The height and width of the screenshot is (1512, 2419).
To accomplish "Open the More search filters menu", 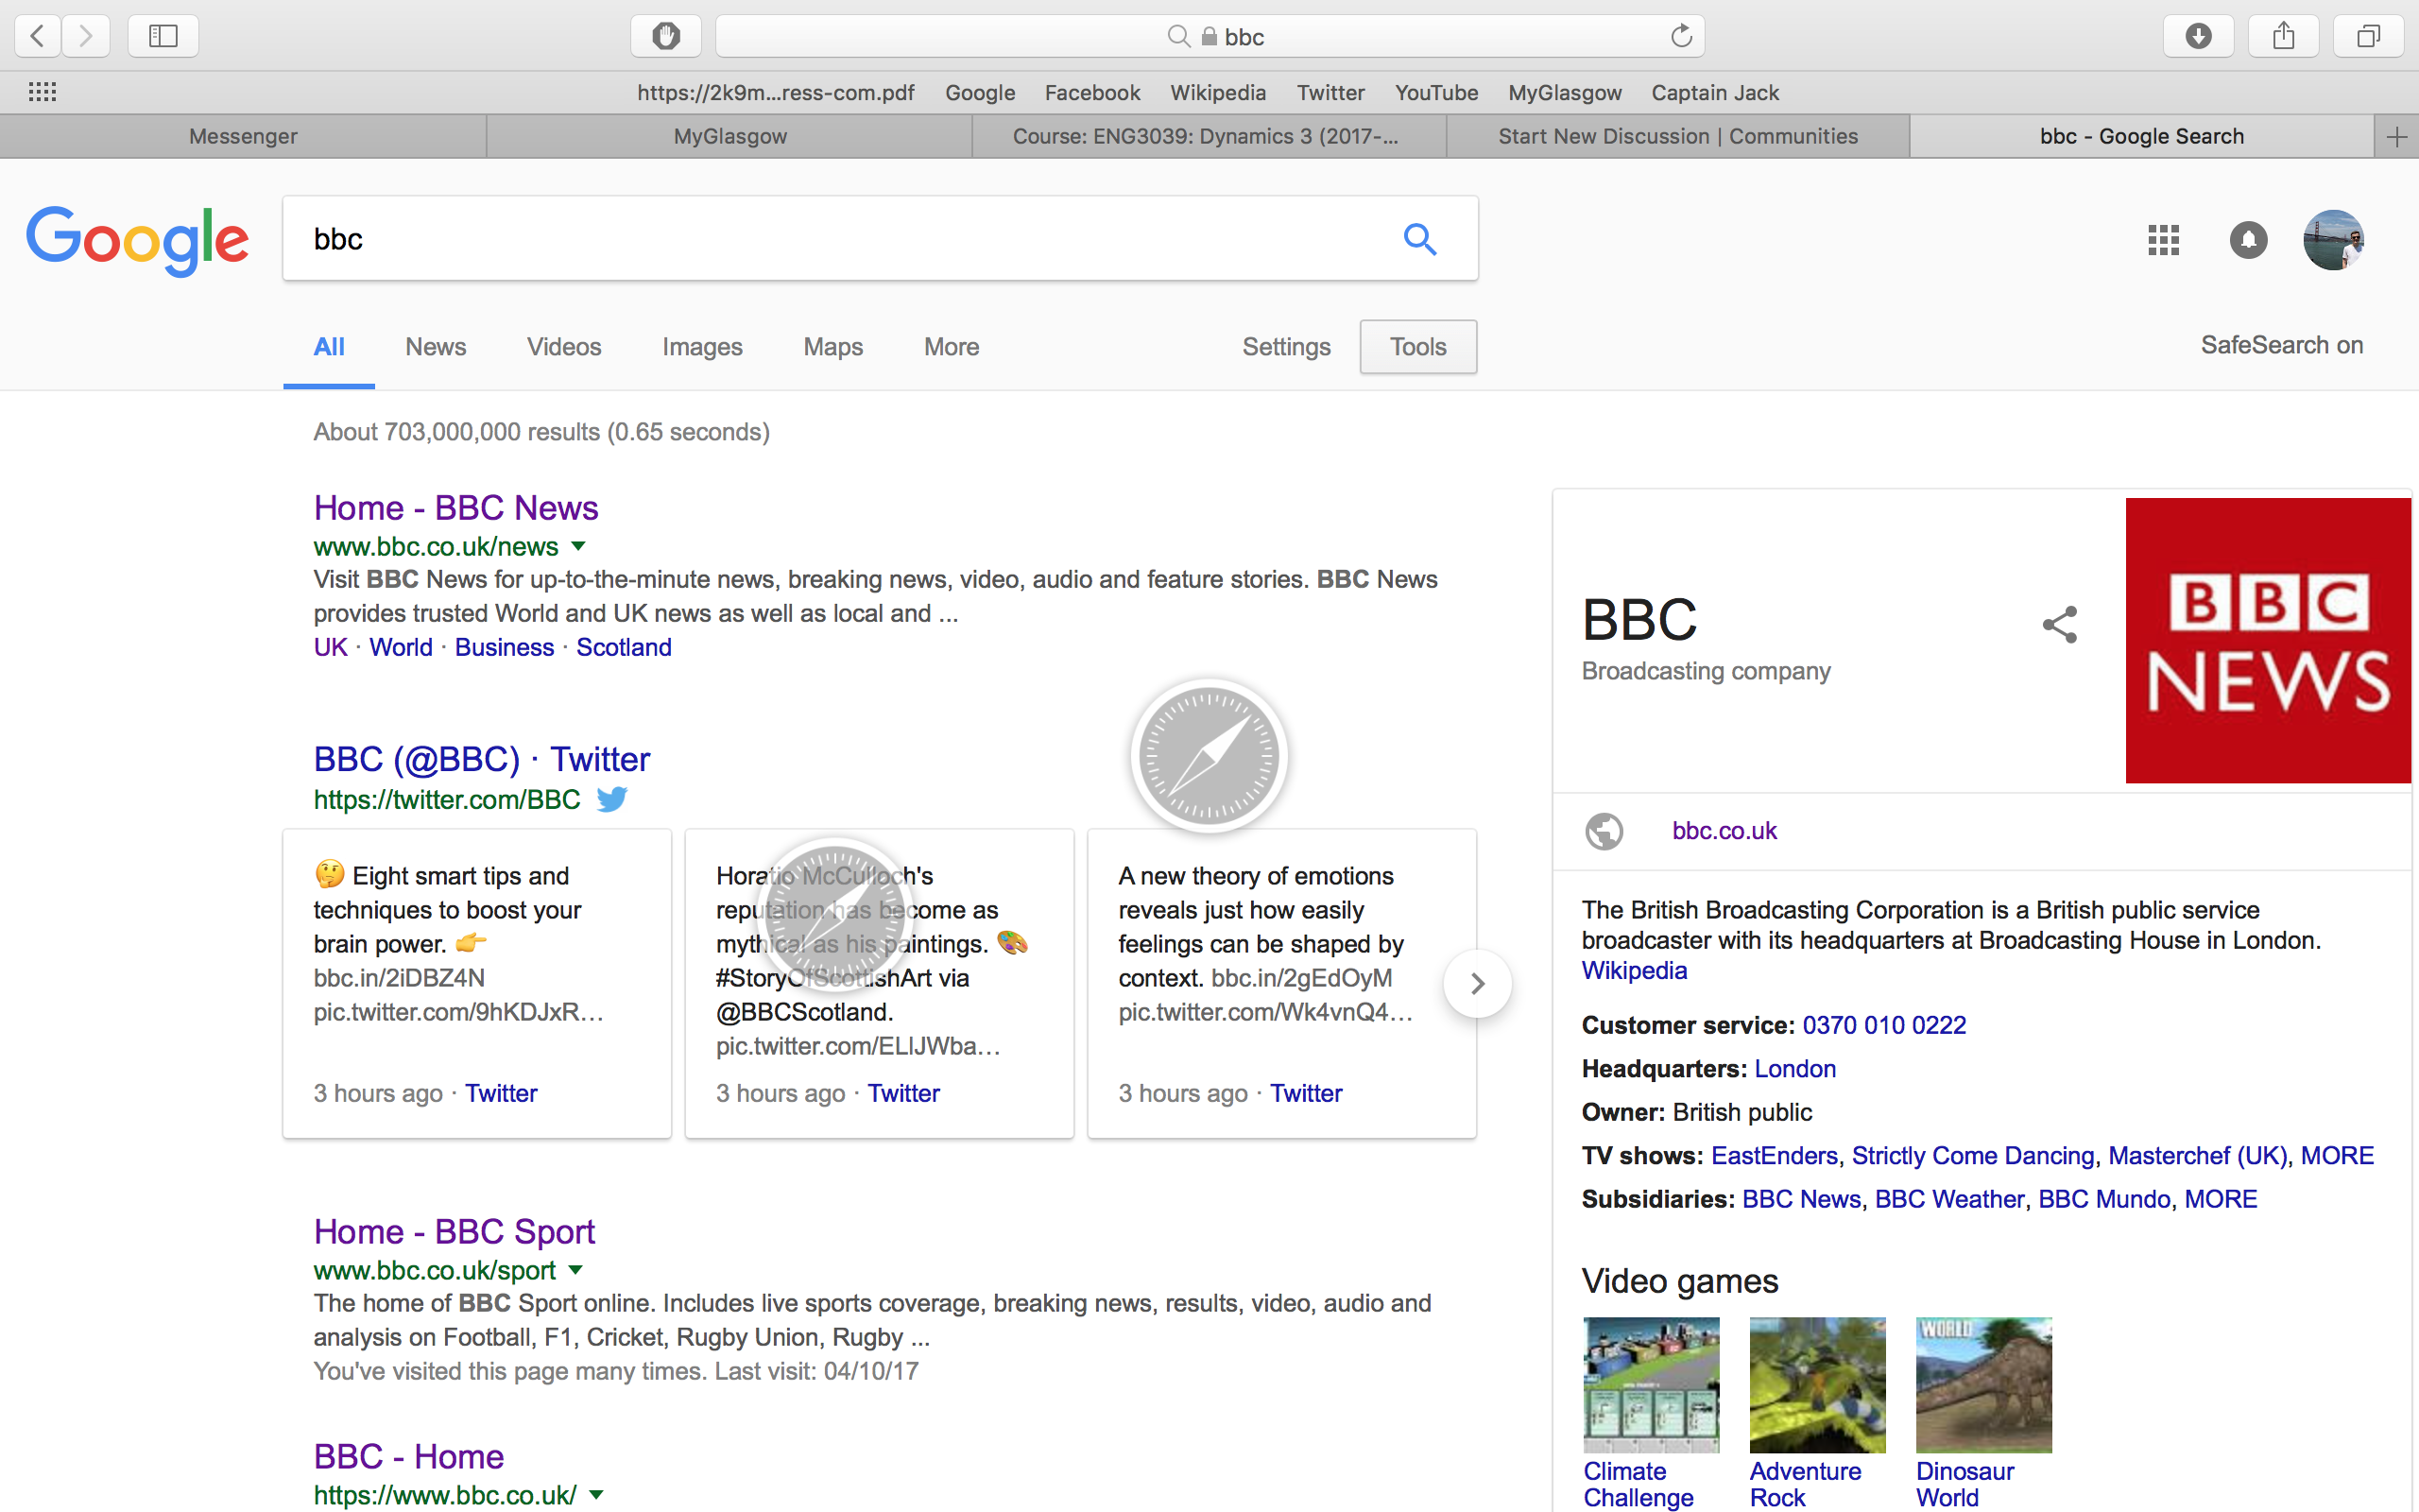I will point(951,347).
